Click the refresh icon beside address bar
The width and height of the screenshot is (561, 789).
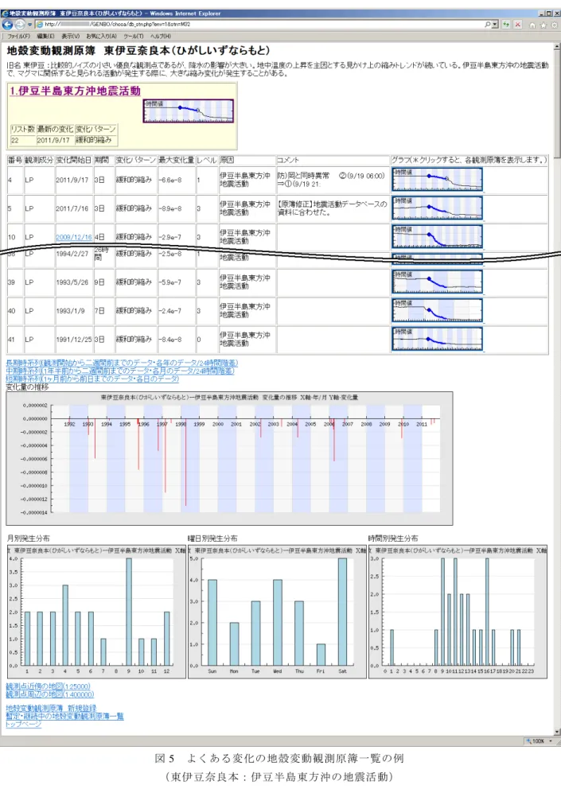(506, 24)
